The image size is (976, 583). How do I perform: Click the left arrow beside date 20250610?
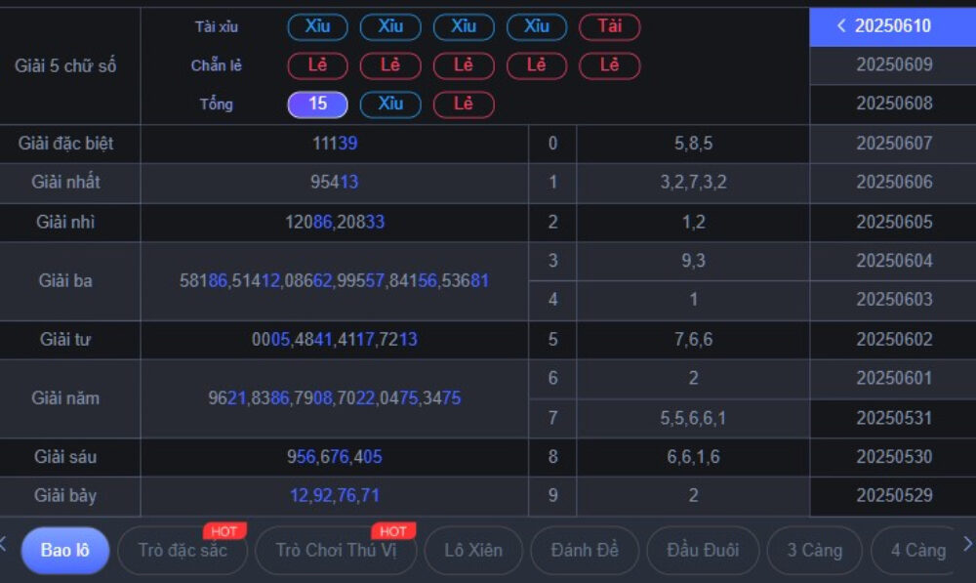(x=841, y=26)
